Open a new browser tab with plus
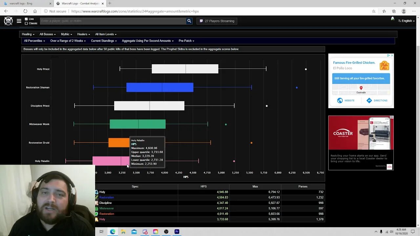This screenshot has height=236, width=420. (110, 3)
